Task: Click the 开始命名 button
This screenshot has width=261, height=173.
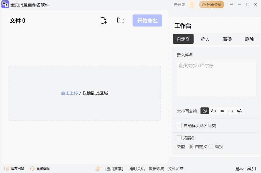Action: click(x=147, y=20)
